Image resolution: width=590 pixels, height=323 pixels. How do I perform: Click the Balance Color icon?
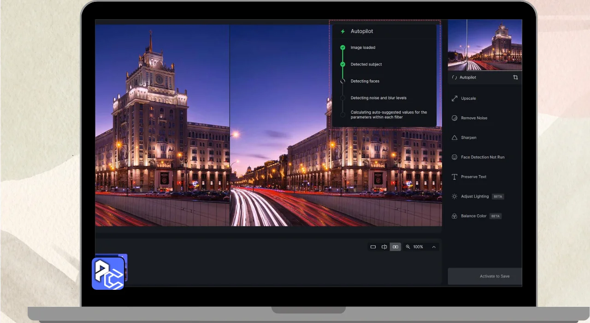(x=454, y=216)
